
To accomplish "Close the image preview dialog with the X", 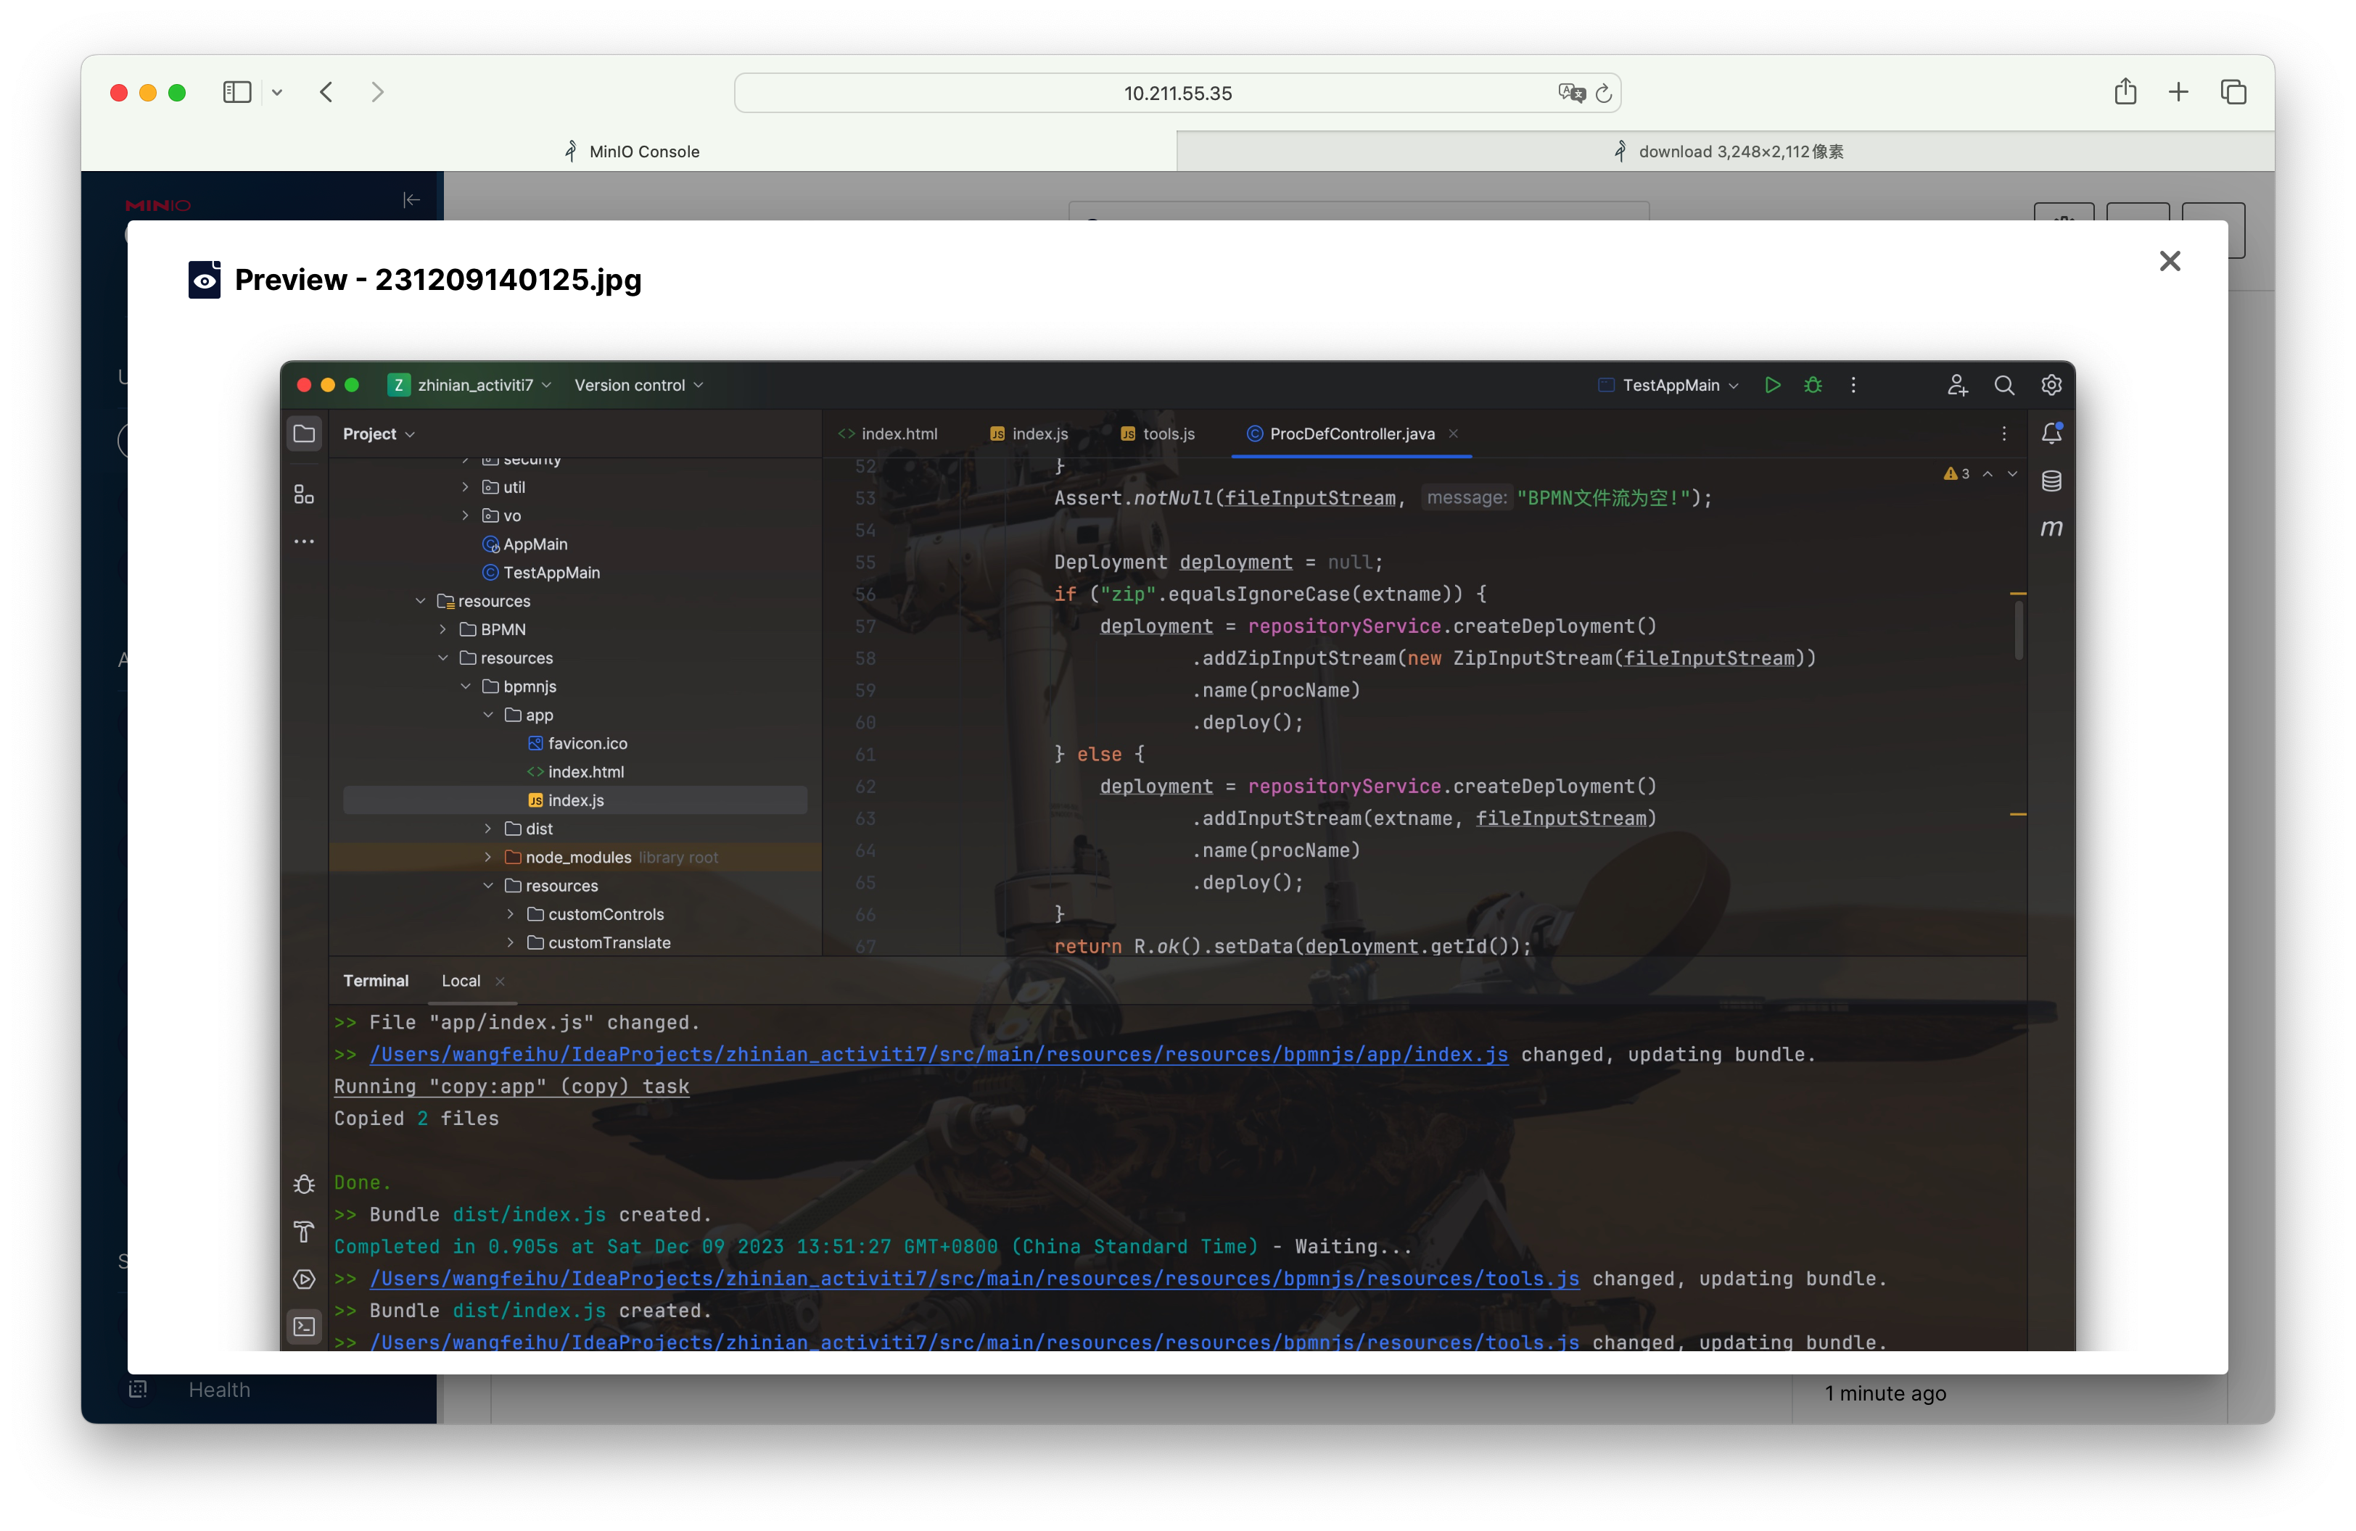I will pos(2170,261).
